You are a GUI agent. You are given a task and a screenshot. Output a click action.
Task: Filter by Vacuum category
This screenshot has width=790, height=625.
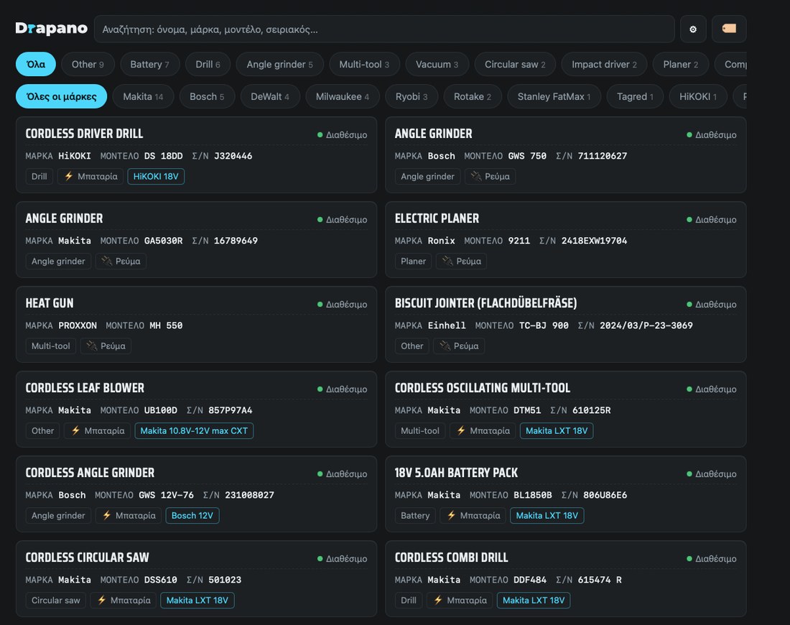437,64
